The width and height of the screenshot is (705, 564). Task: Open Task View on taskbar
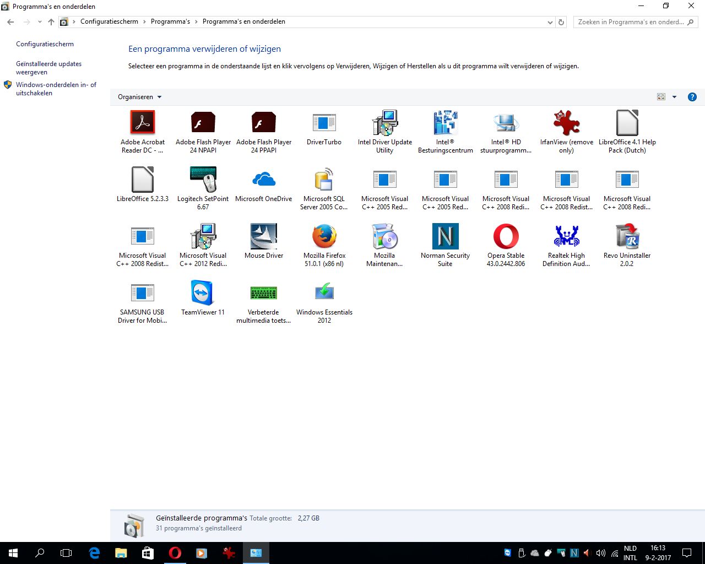[x=66, y=553]
